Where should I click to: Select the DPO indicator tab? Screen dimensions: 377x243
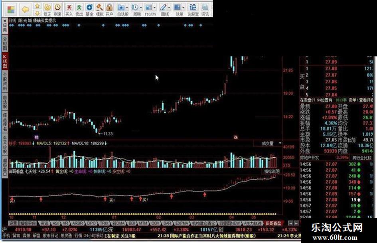click(91, 223)
